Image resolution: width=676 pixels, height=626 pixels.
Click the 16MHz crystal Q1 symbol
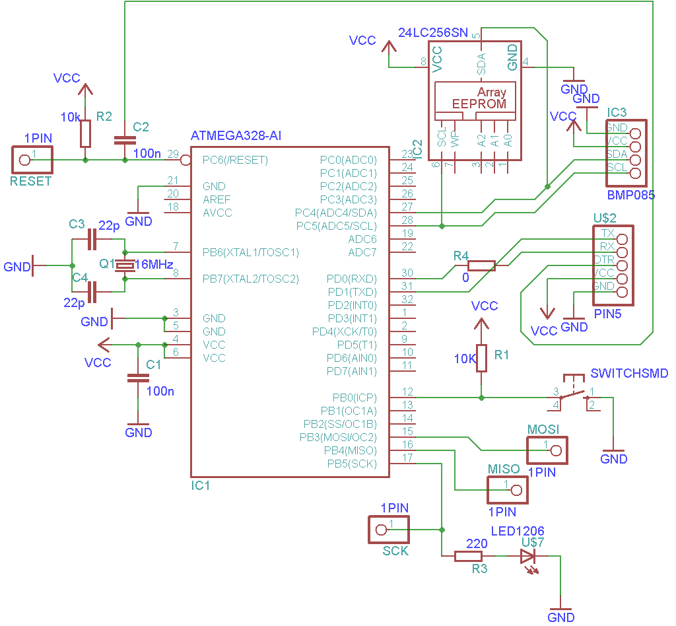[x=125, y=265]
